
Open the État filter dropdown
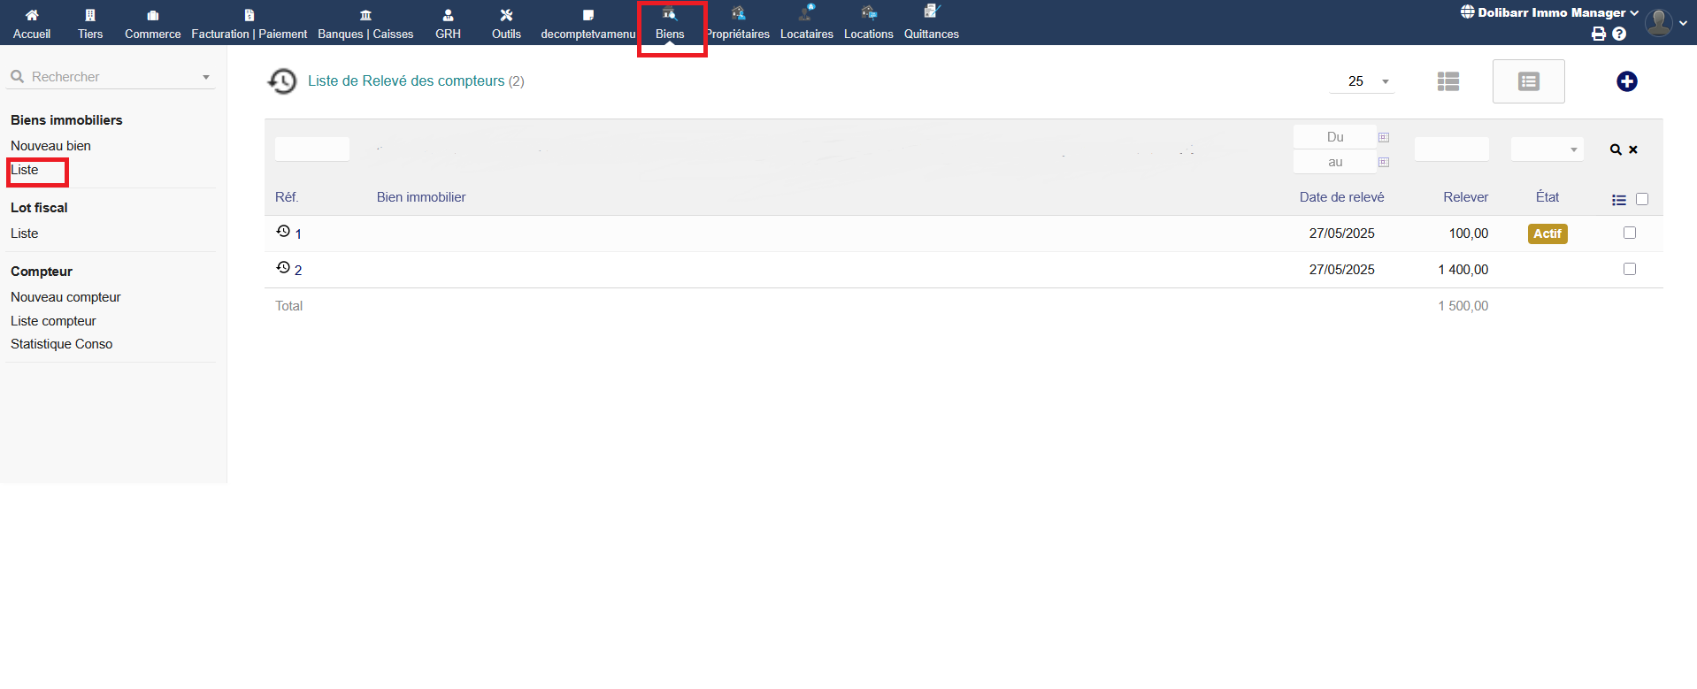[1547, 149]
